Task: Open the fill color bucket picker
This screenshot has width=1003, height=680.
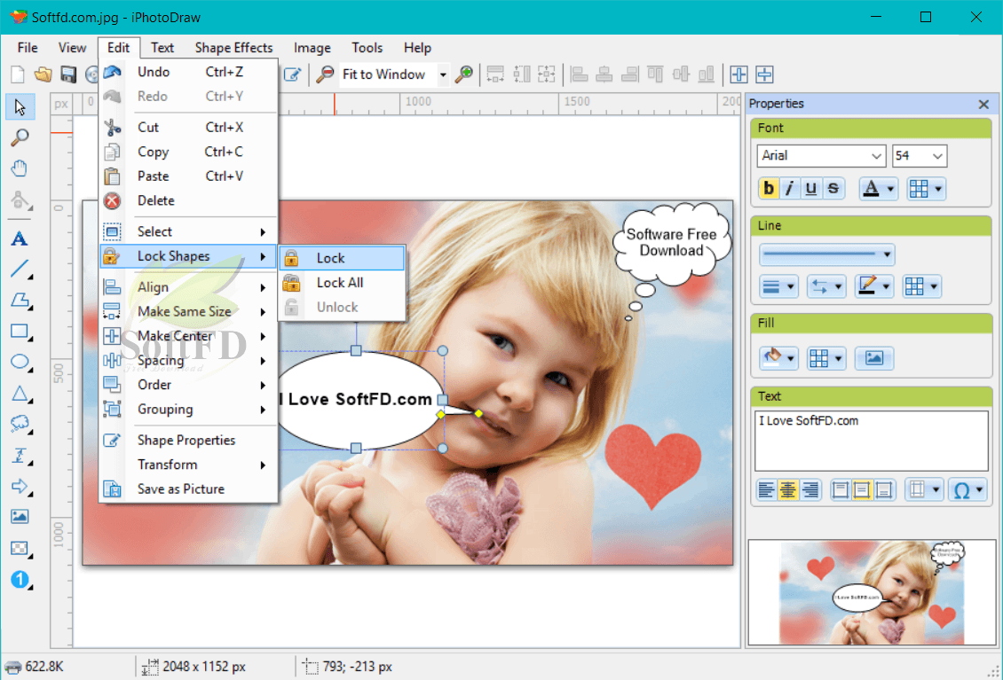Action: [x=778, y=358]
